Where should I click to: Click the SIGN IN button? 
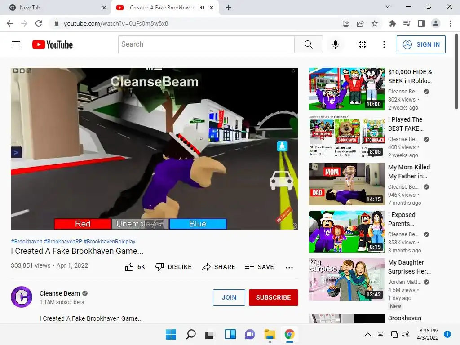click(x=421, y=44)
